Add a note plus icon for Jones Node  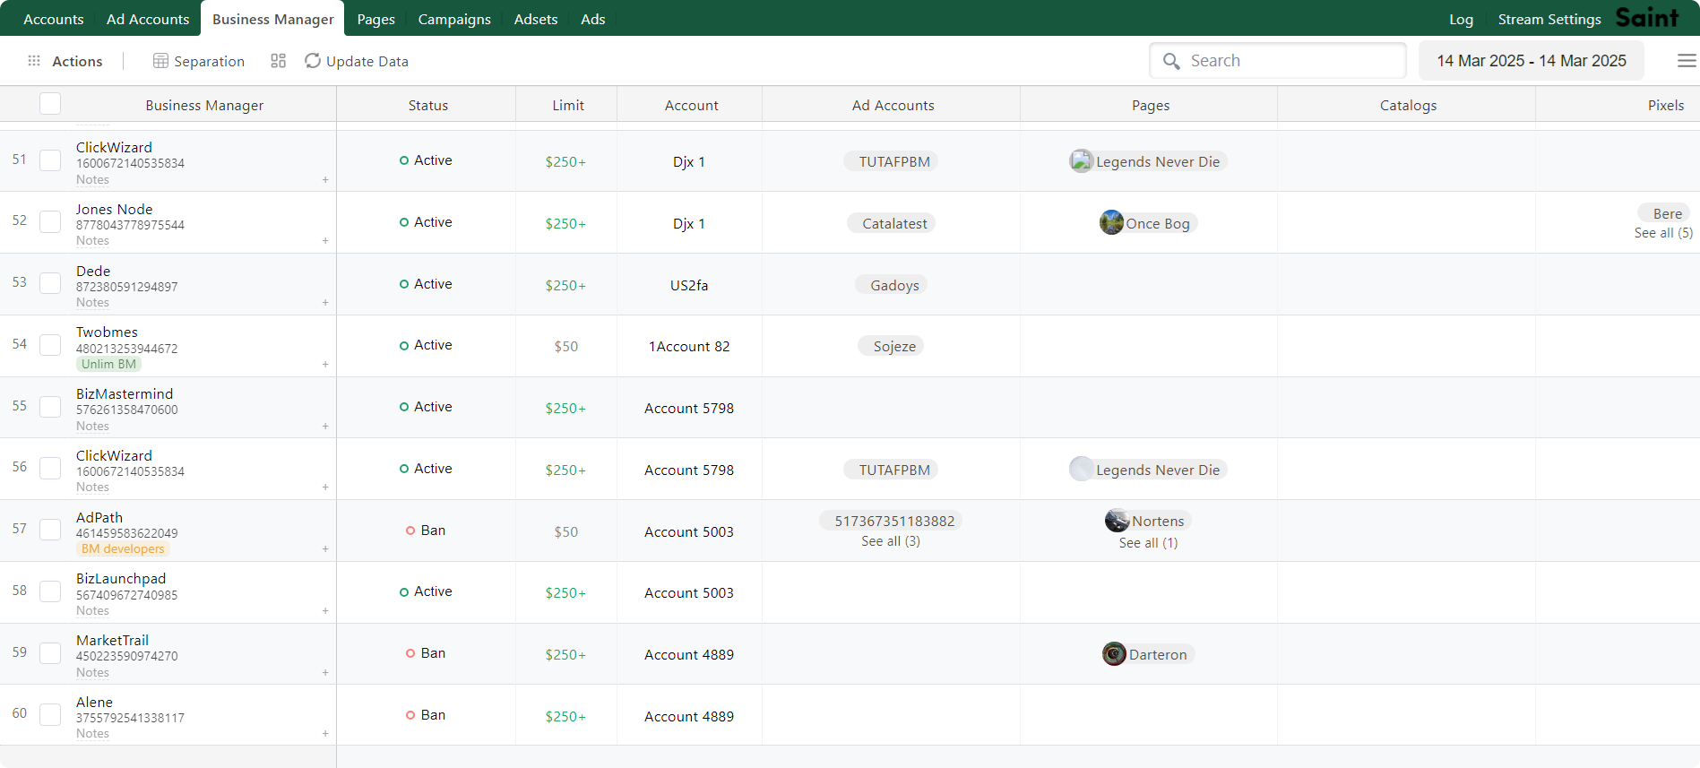(x=325, y=241)
